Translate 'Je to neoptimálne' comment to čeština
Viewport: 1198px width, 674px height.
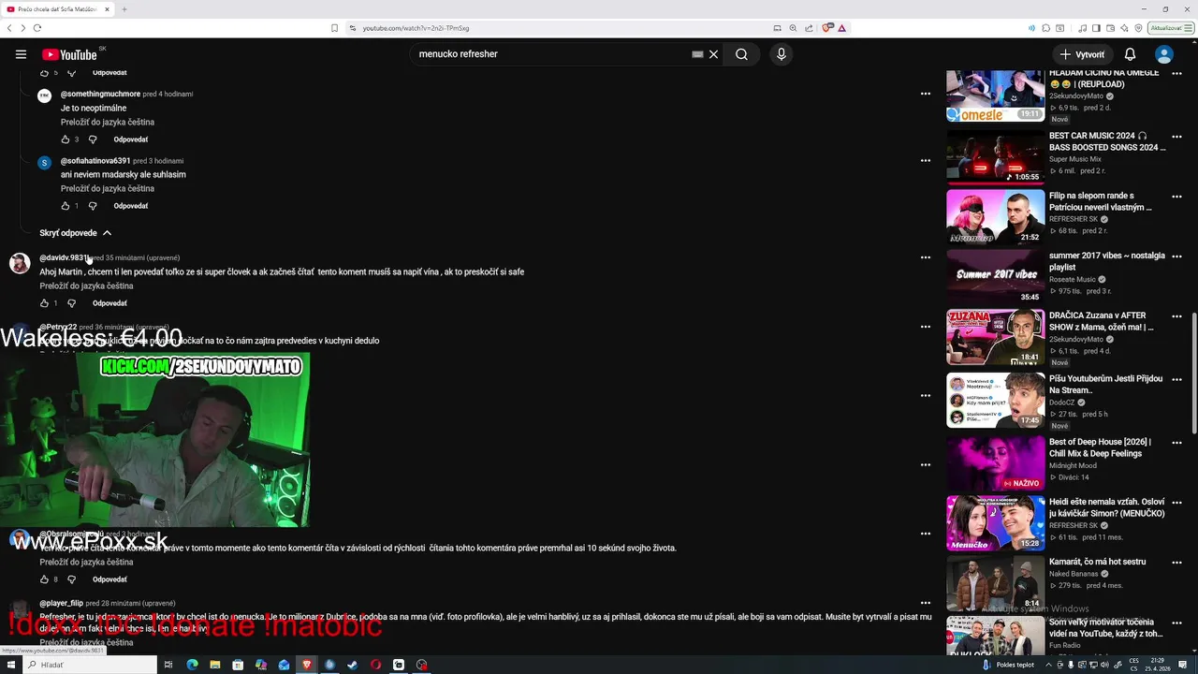108,123
